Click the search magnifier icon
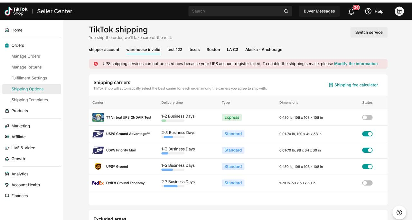The width and height of the screenshot is (412, 220). coord(286,11)
